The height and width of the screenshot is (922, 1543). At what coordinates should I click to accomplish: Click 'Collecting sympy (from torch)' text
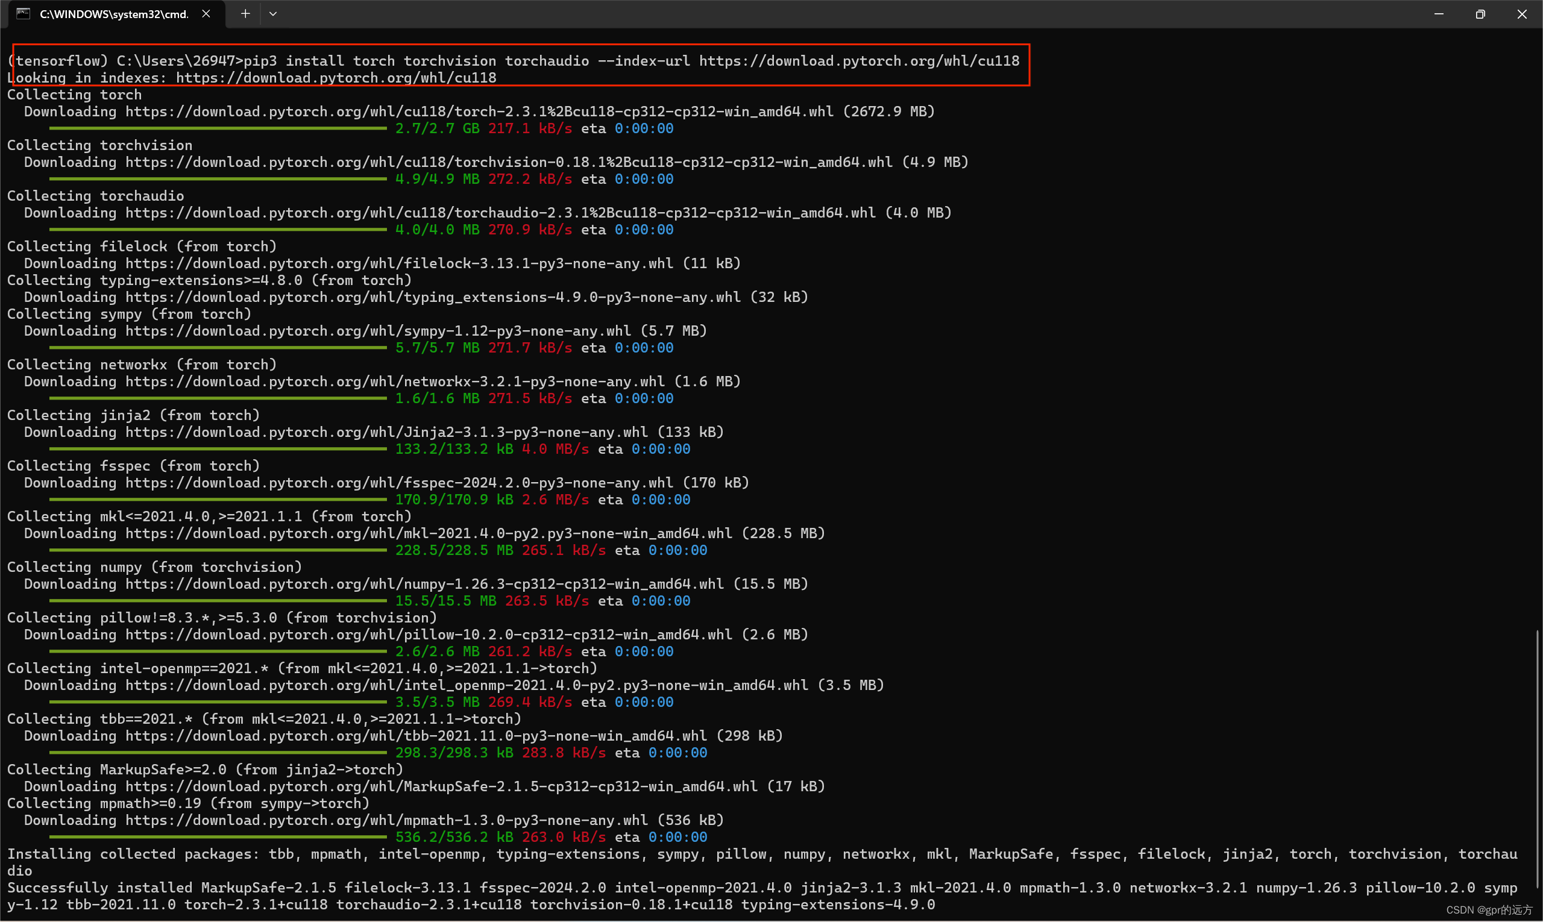pos(129,314)
